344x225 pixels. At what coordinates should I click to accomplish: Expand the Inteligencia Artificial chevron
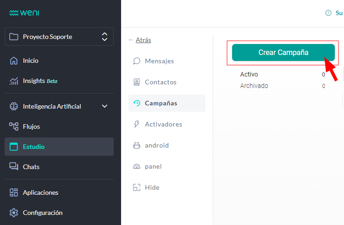[x=105, y=106]
